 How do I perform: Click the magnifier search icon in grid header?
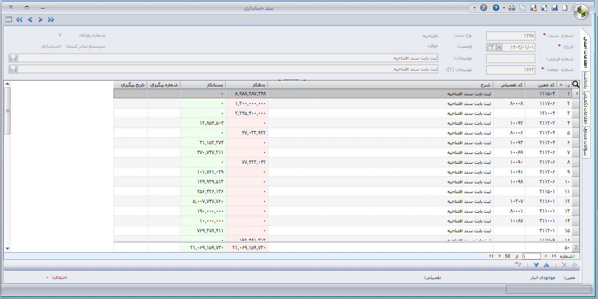tap(575, 85)
